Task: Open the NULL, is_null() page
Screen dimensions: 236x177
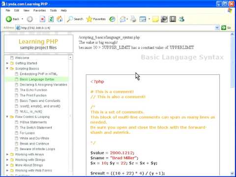Action: (31, 112)
